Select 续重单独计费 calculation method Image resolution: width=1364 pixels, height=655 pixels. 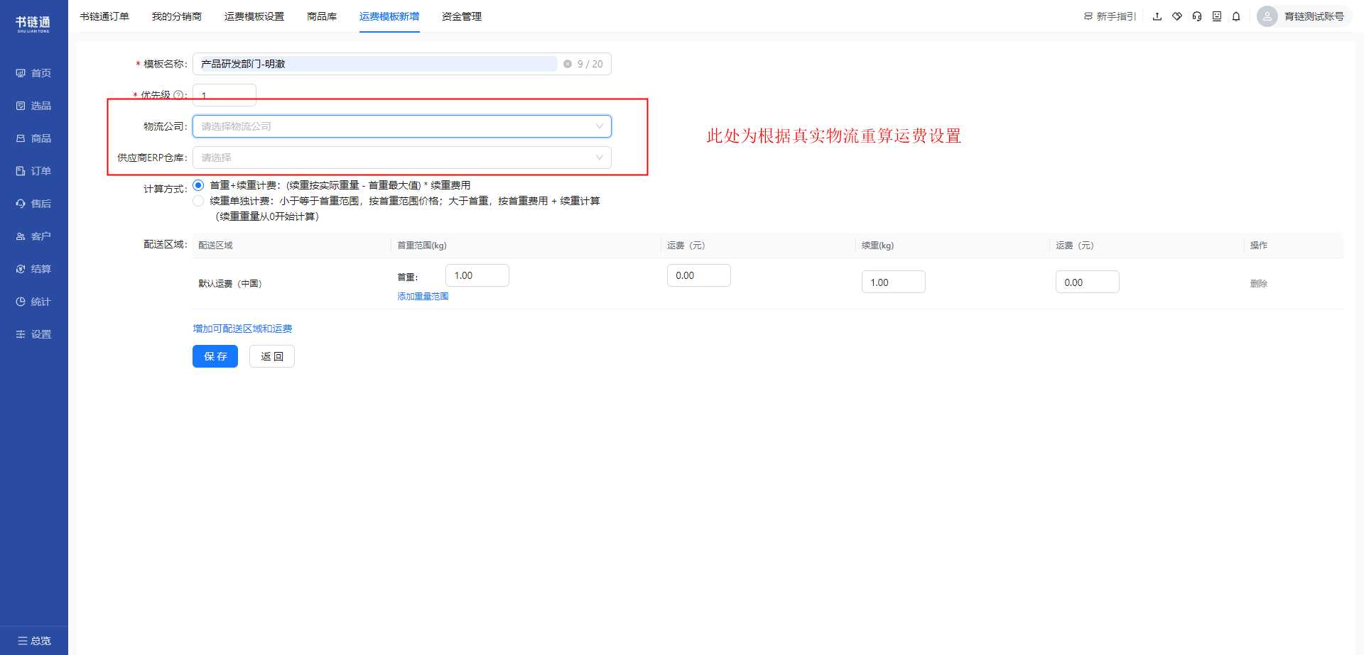[x=198, y=201]
